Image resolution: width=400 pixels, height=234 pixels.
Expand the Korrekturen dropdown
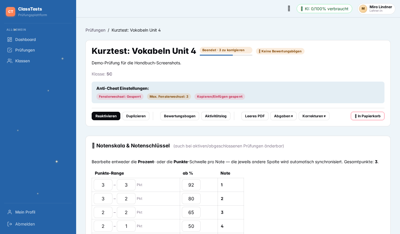(x=314, y=116)
